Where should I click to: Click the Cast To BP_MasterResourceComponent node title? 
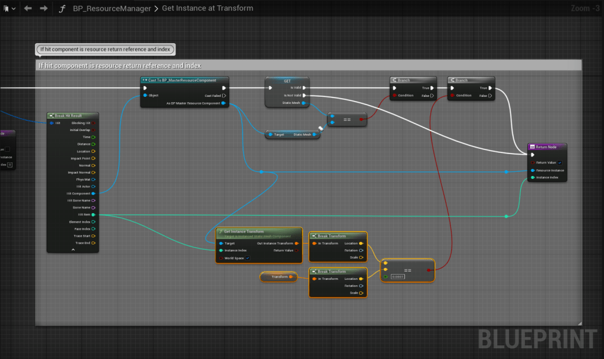184,80
